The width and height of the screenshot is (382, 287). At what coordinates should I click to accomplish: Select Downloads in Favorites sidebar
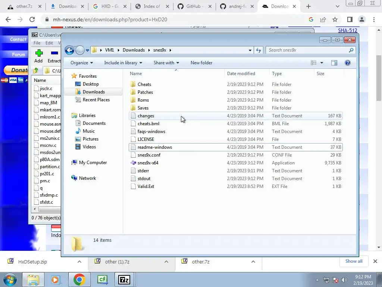(x=94, y=92)
